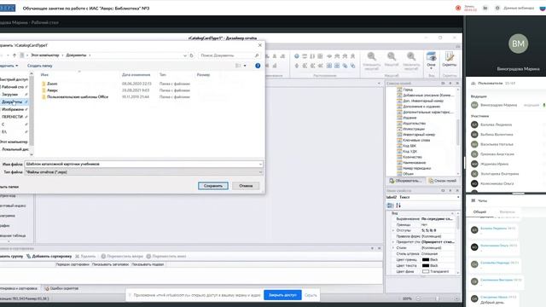The width and height of the screenshot is (546, 307).
Task: Select the Zoom folder
Action: pos(52,84)
